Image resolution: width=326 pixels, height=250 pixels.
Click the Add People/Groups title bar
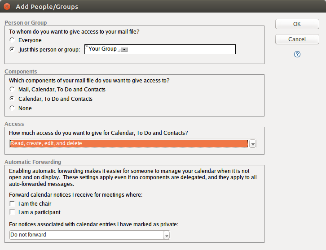pyautogui.click(x=162, y=7)
